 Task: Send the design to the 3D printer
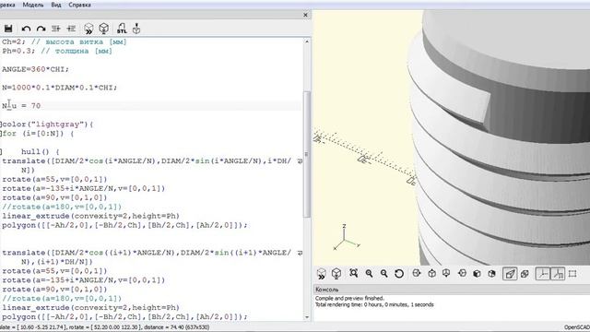tap(136, 29)
